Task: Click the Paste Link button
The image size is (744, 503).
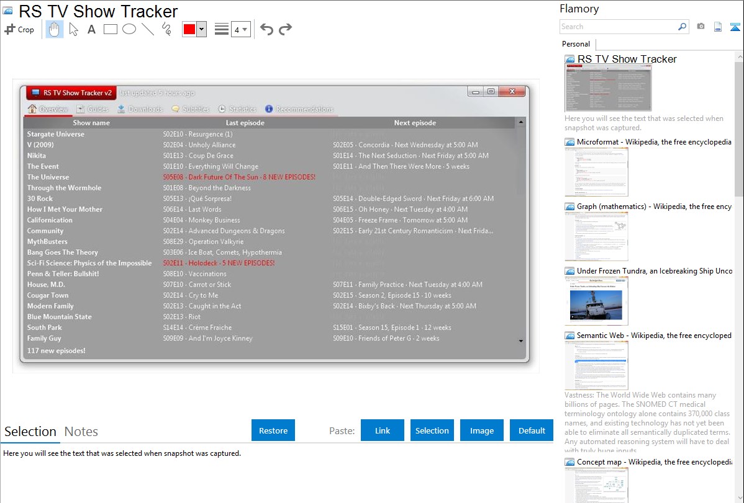Action: 383,430
